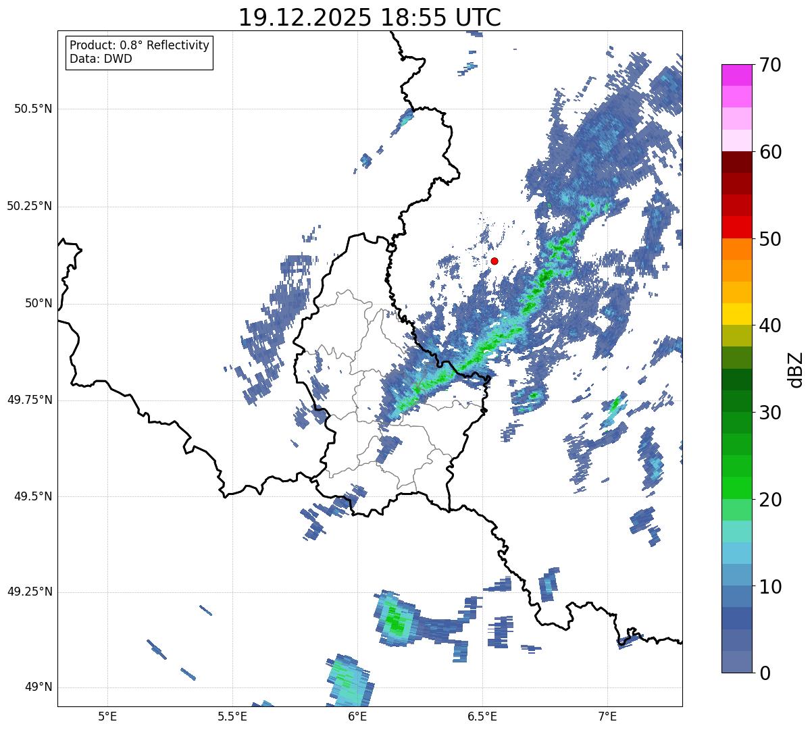Image resolution: width=812 pixels, height=730 pixels.
Task: Click 'Product: 0.8° Reflectivity' label
Action: pyautogui.click(x=140, y=45)
